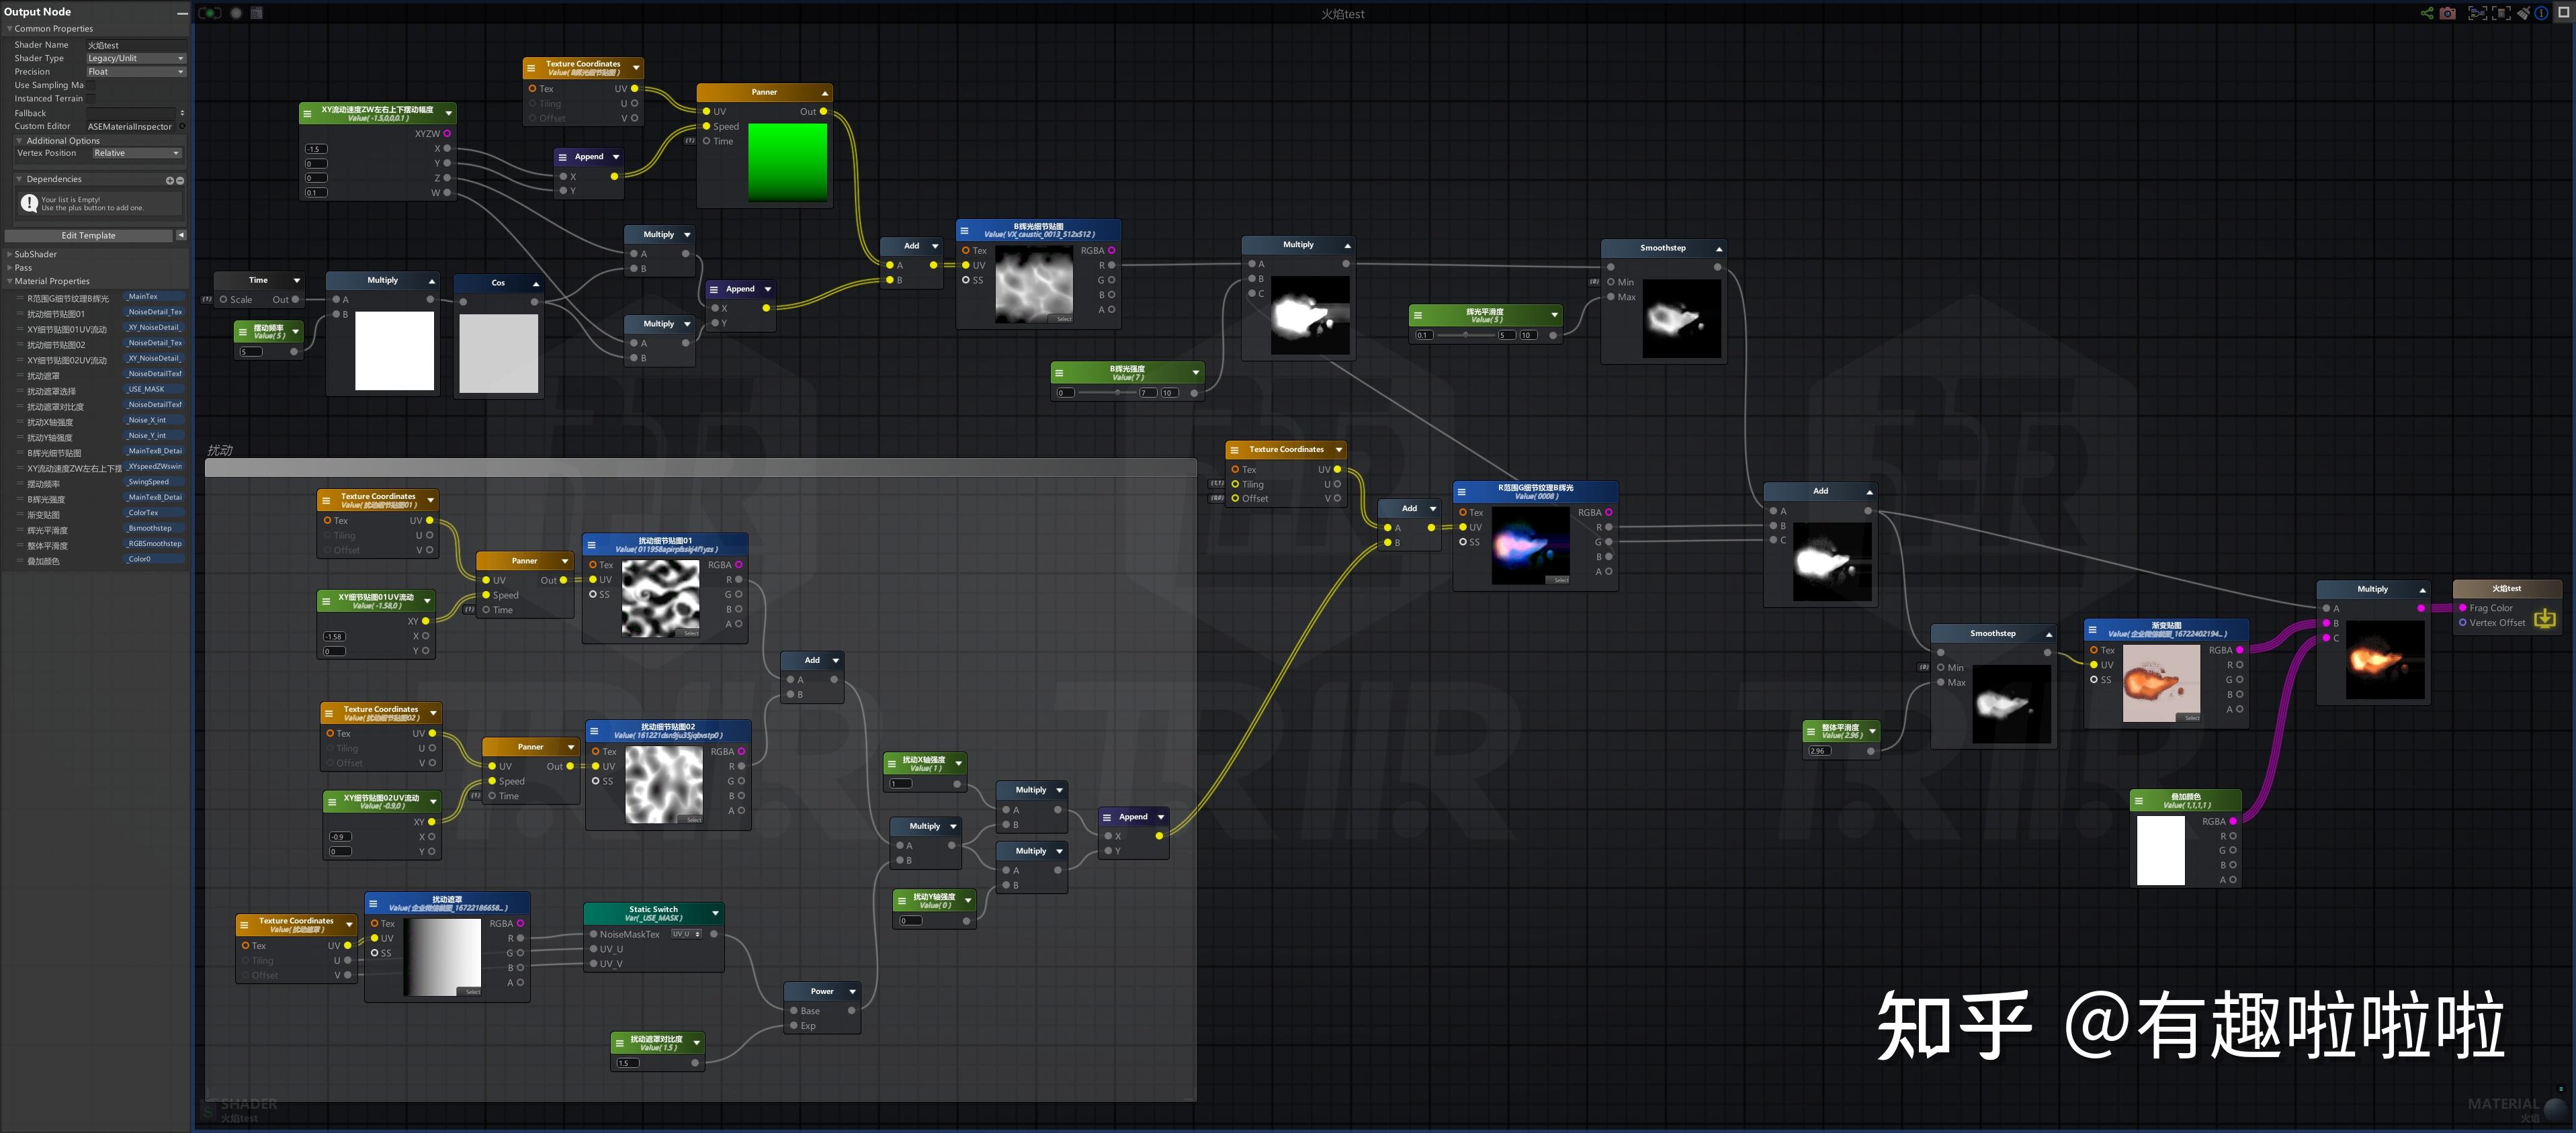Click the focus on selection nodes icon
The height and width of the screenshot is (1133, 2576).
pyautogui.click(x=2500, y=13)
